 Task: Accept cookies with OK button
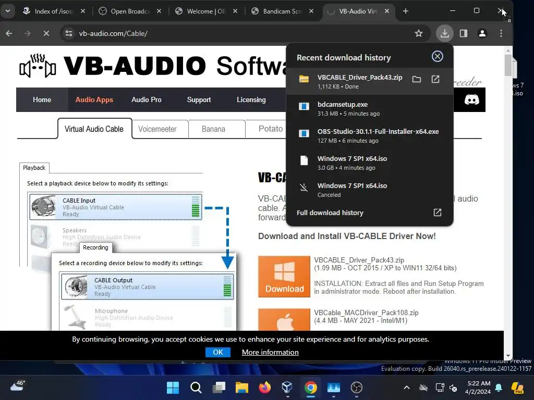[x=218, y=353]
